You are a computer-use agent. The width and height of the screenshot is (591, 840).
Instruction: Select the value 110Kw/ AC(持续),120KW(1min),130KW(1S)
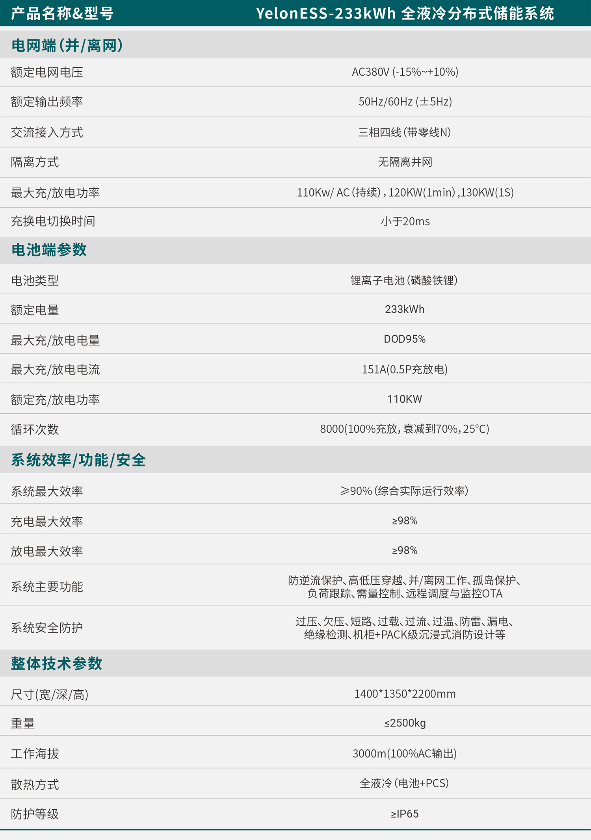coord(405,193)
